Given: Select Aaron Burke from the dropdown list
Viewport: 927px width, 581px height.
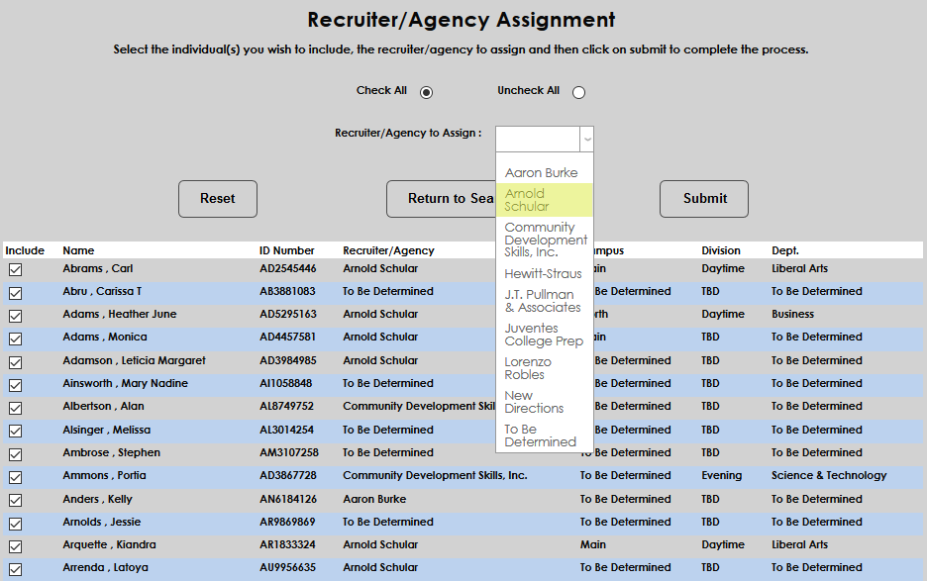Looking at the screenshot, I should click(x=541, y=171).
